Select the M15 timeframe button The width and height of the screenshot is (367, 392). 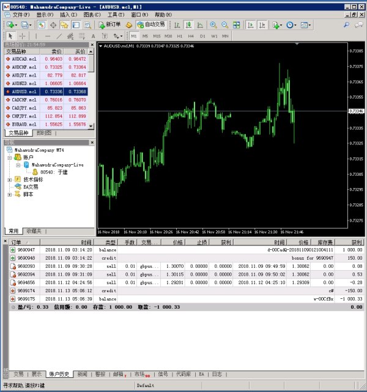156,36
